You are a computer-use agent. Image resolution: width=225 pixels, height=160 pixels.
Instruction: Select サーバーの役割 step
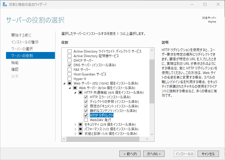[30, 56]
